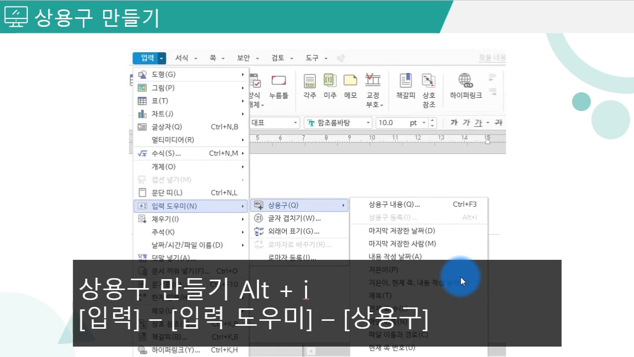Toggle bold with the 가 formatting button
This screenshot has width=634, height=357.
click(x=454, y=122)
